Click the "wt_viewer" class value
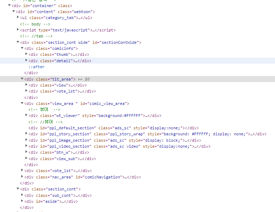275x212 pixels. 67,116
